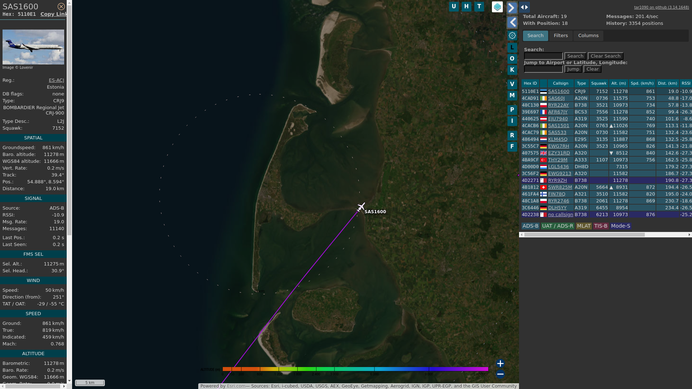Click the Clear button next to Jump

pos(593,69)
